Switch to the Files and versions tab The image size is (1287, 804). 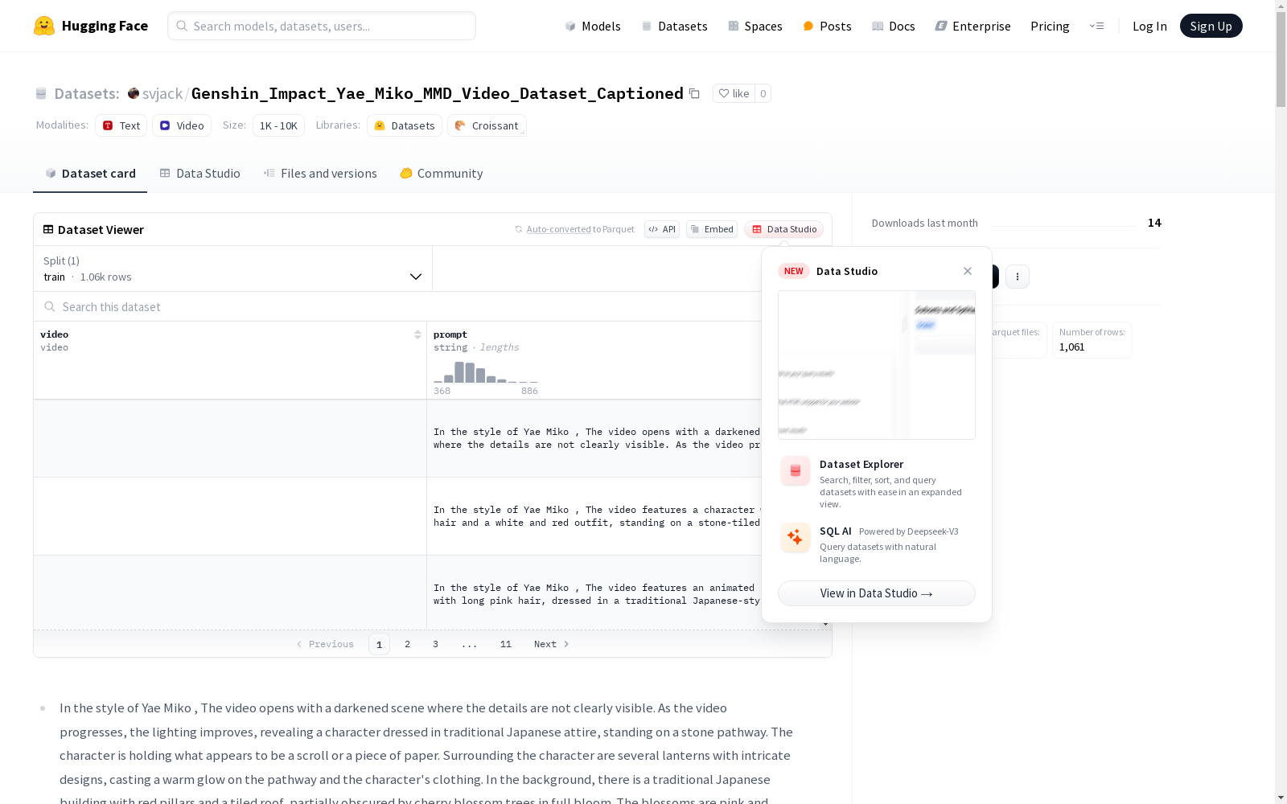tap(320, 174)
